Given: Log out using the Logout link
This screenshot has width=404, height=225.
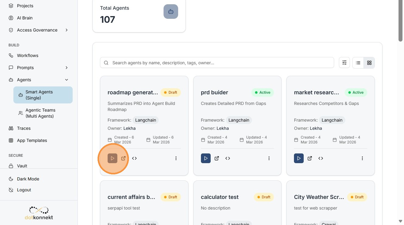Looking at the screenshot, I should [24, 190].
